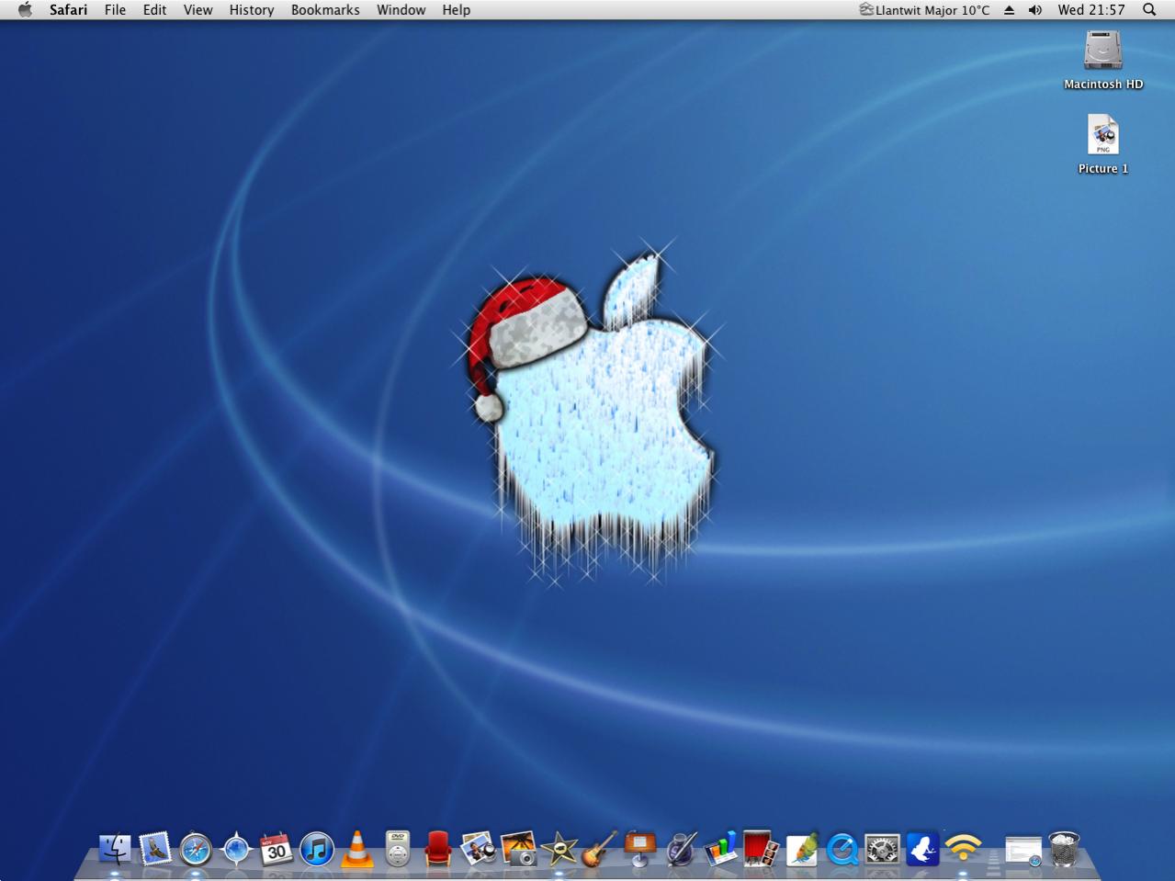Screen dimensions: 1175x881
Task: Launch DVD Player remote icon
Action: pyautogui.click(x=397, y=849)
